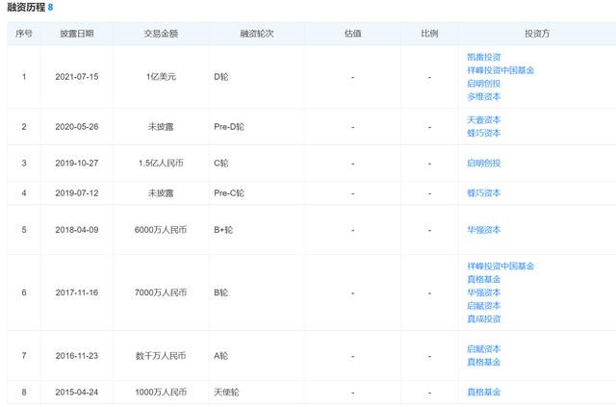Select the date cell 2019-10-27
616x407 pixels.
[x=77, y=163]
